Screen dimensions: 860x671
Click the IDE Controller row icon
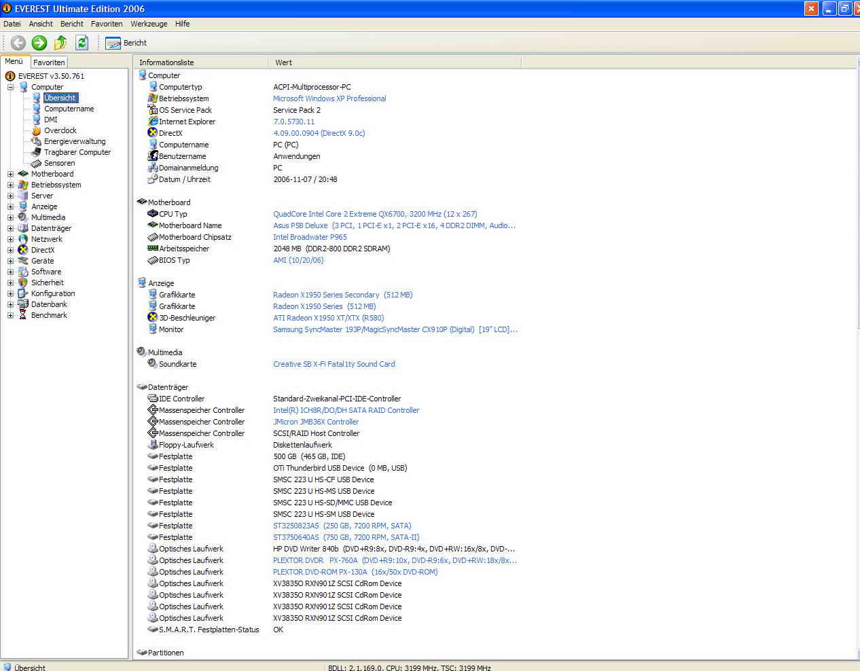coord(153,399)
